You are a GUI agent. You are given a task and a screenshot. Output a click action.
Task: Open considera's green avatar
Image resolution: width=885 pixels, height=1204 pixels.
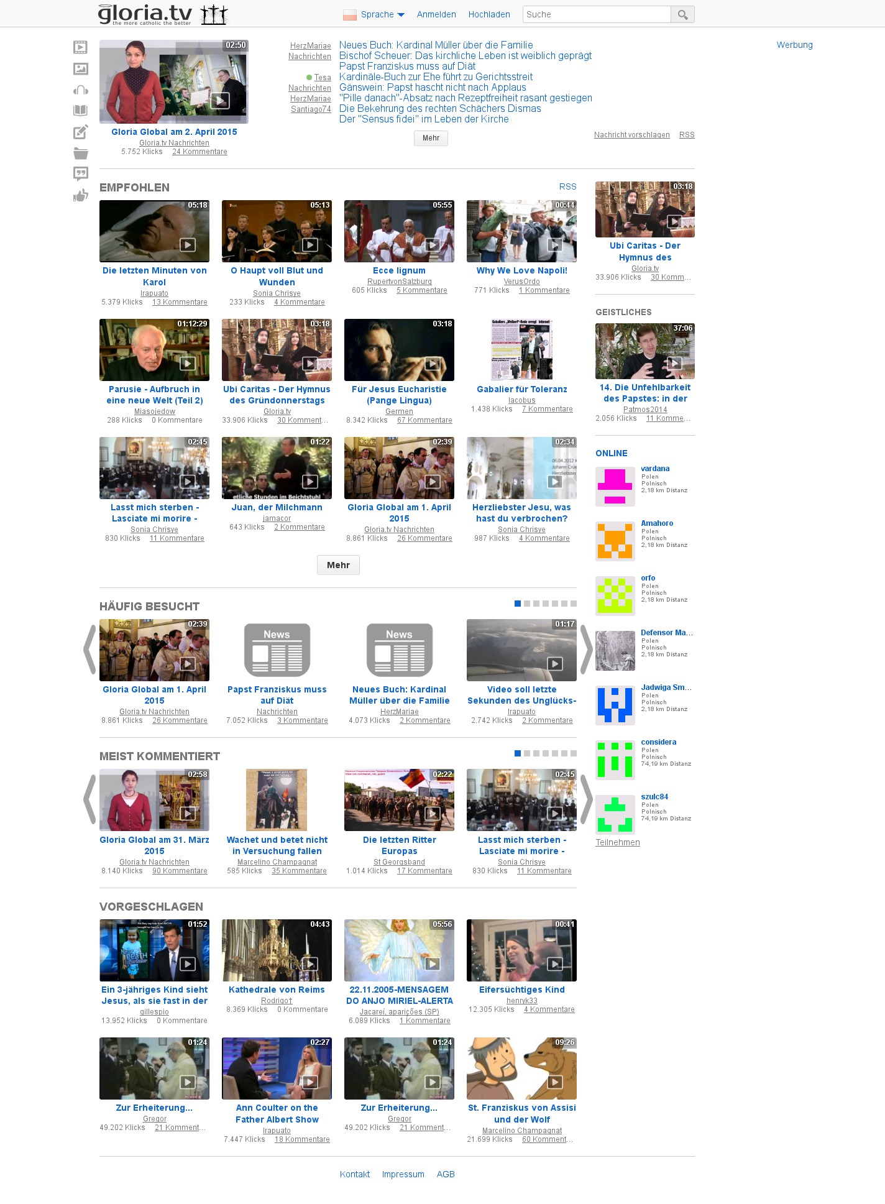[615, 760]
